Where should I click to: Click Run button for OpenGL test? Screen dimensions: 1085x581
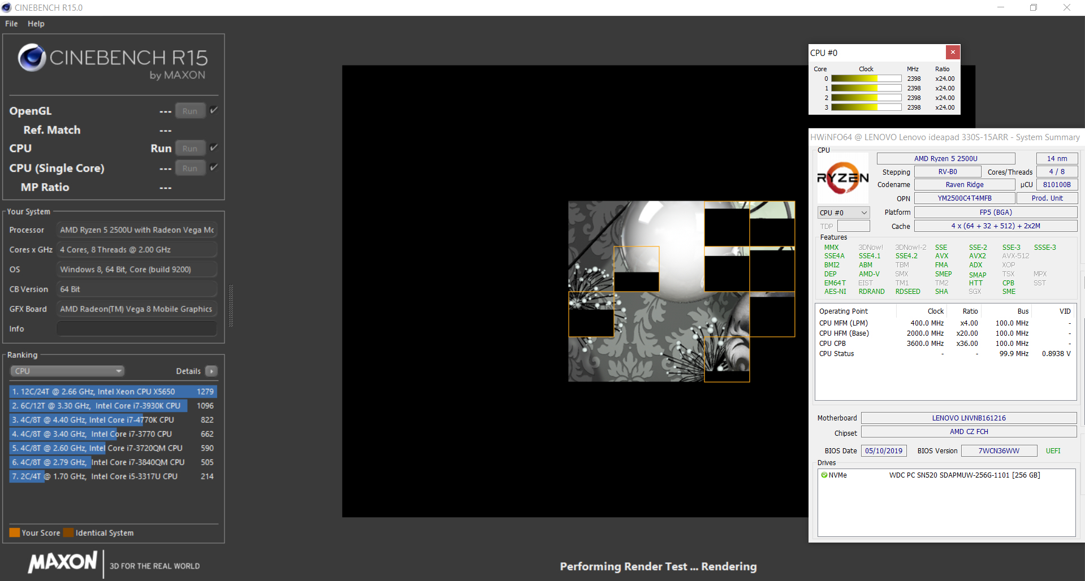190,111
